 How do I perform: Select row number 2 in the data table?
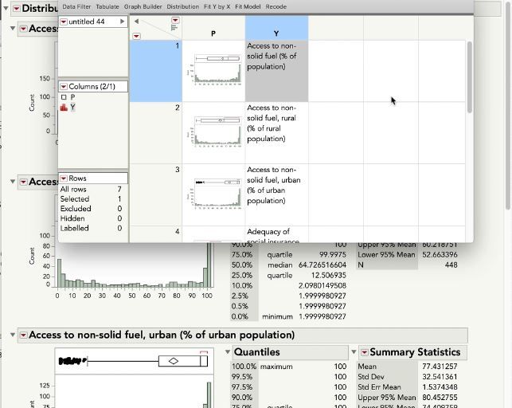tap(156, 132)
